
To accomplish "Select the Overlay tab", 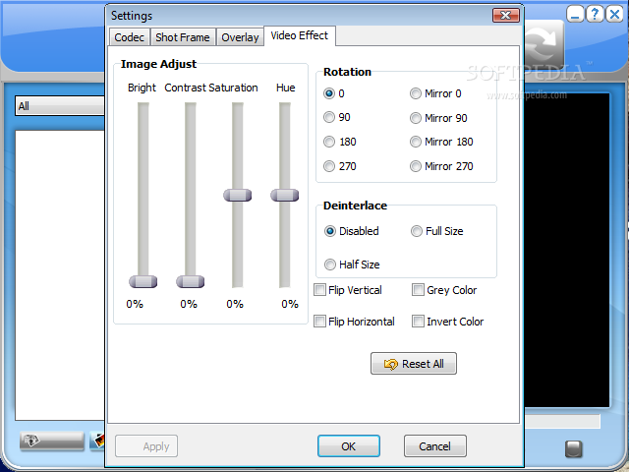I will (x=240, y=37).
